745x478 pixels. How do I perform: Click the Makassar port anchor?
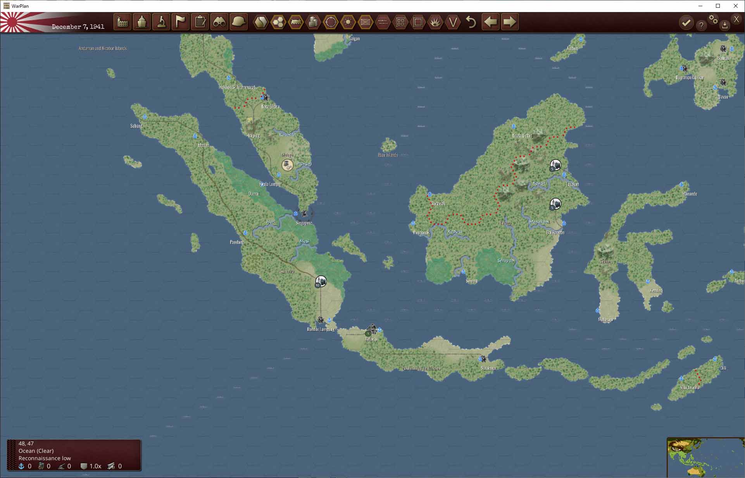(x=597, y=311)
